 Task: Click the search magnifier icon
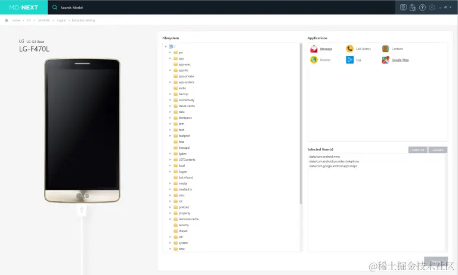point(55,7)
